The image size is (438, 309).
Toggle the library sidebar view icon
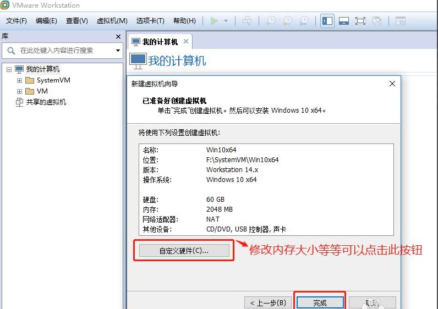[327, 21]
